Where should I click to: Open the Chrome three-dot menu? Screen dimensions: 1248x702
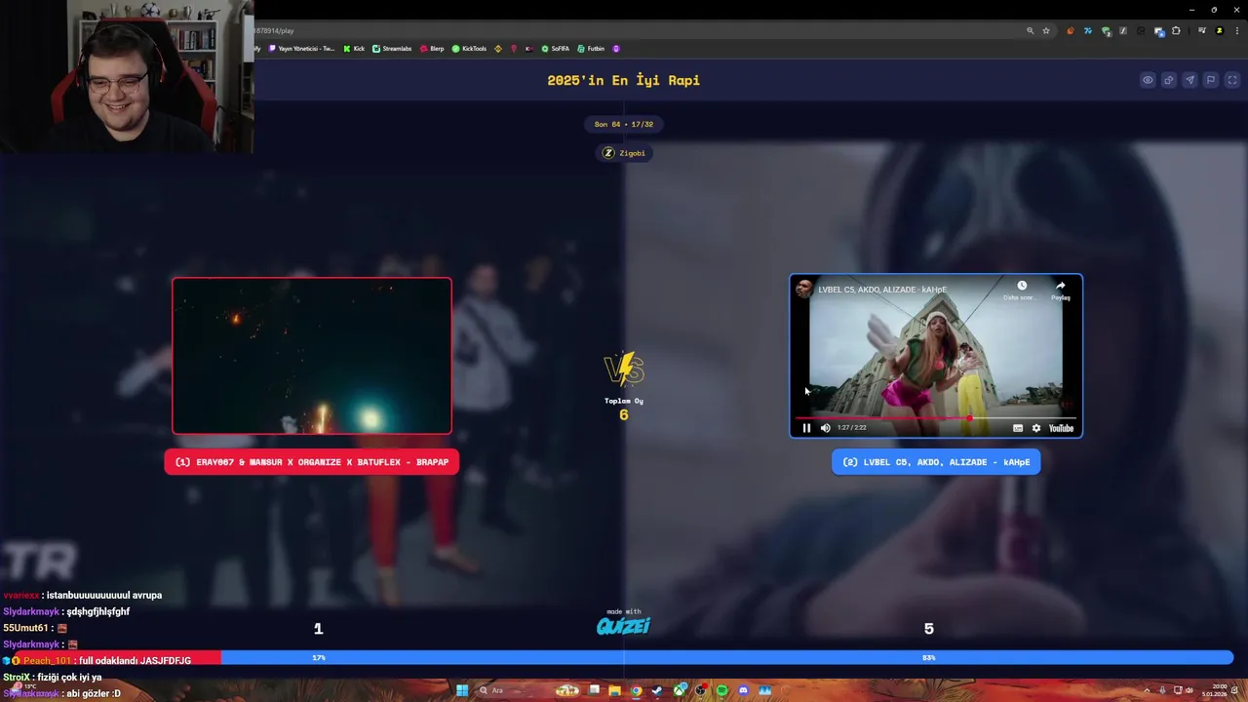(1236, 31)
